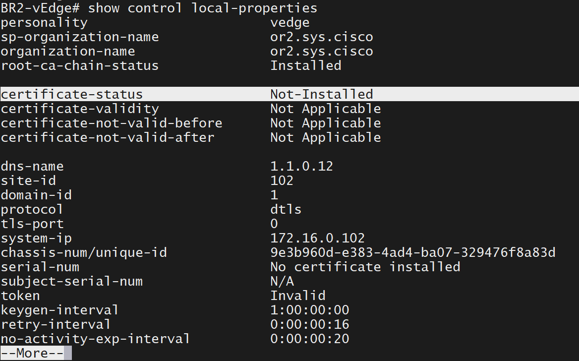The image size is (579, 361).
Task: Click the protocol value dtls
Action: click(x=286, y=209)
